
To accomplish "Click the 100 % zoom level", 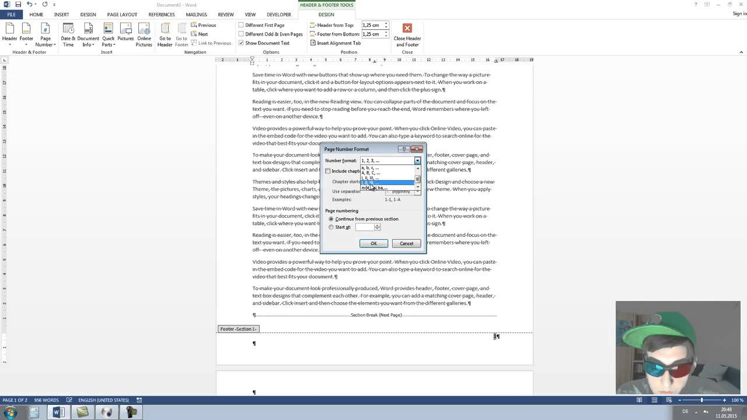I will click(737, 400).
